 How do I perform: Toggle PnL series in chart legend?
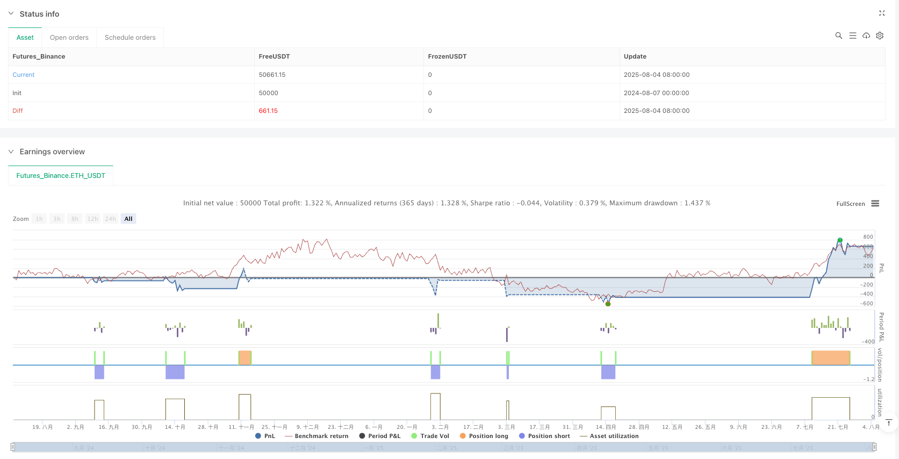coord(265,436)
